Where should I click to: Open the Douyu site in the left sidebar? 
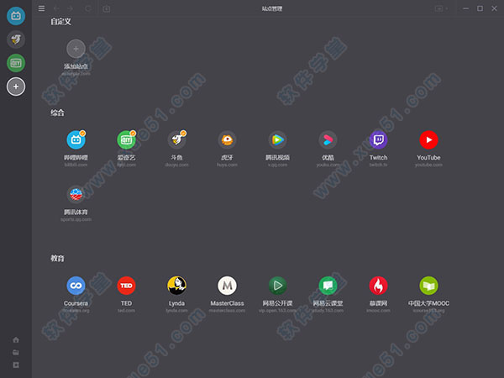[16, 39]
